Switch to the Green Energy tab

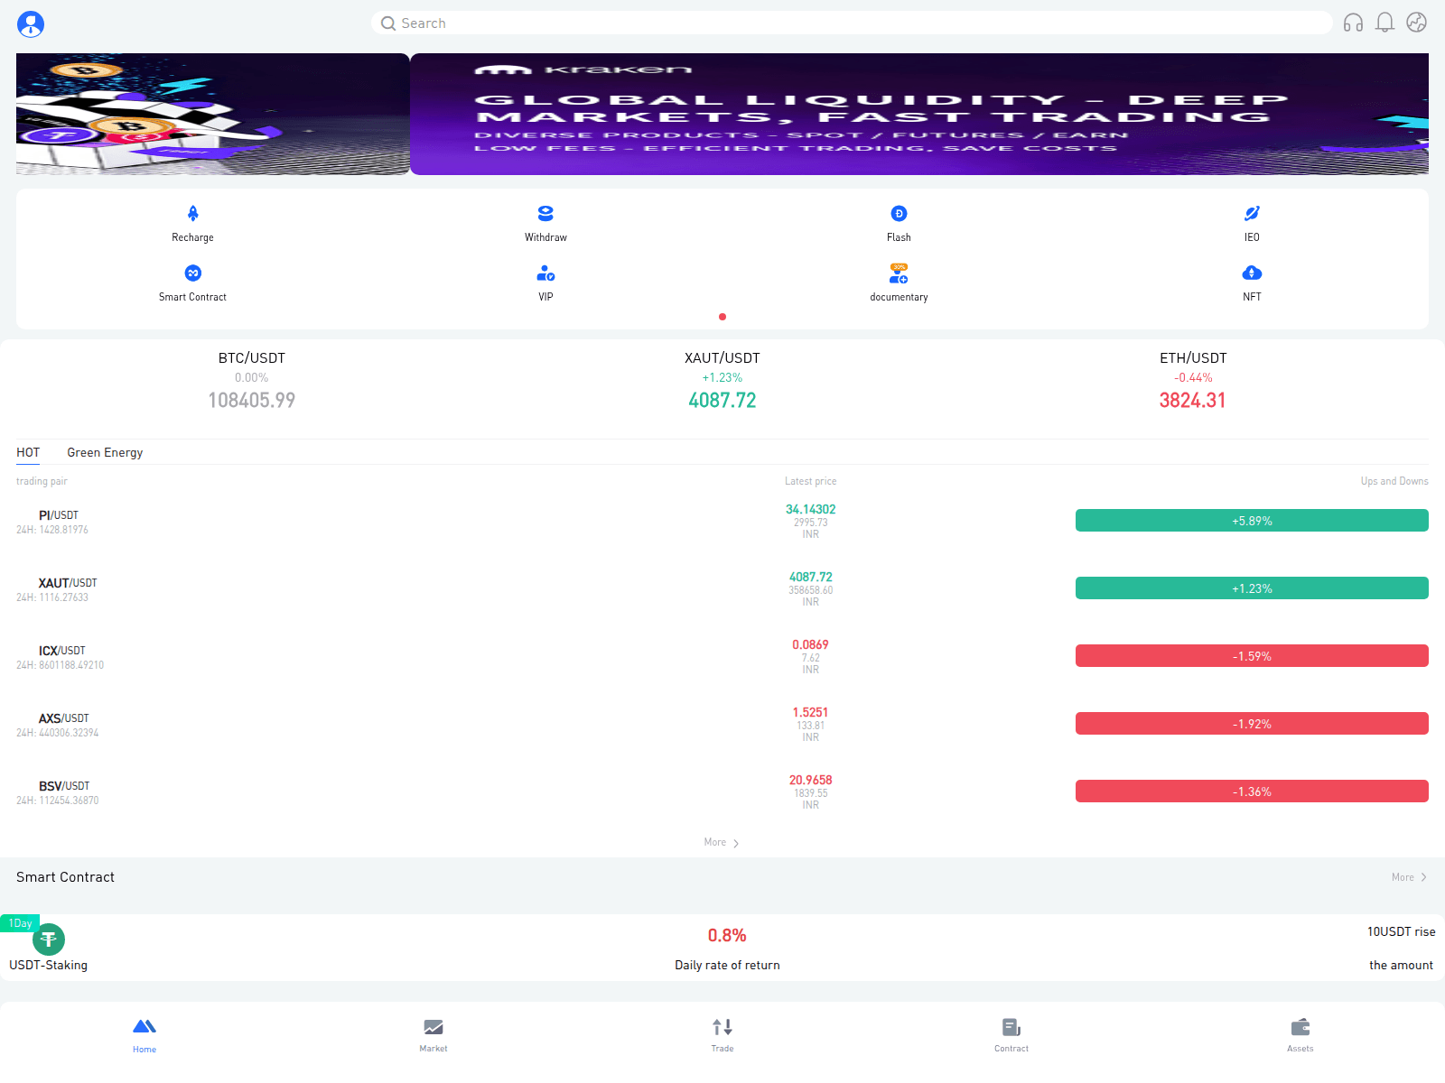coord(104,452)
